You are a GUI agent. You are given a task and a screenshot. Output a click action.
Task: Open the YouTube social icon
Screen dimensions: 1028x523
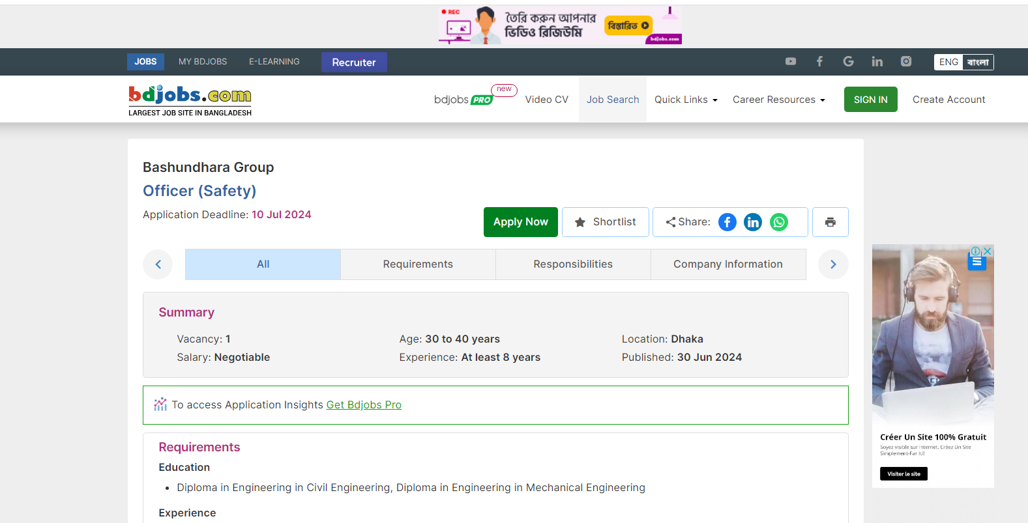(x=791, y=61)
